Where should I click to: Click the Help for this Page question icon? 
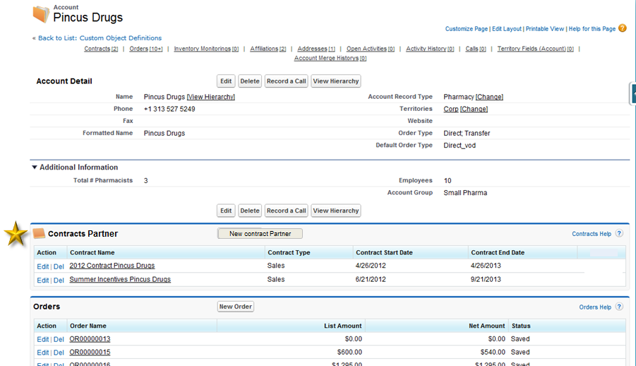click(x=622, y=28)
